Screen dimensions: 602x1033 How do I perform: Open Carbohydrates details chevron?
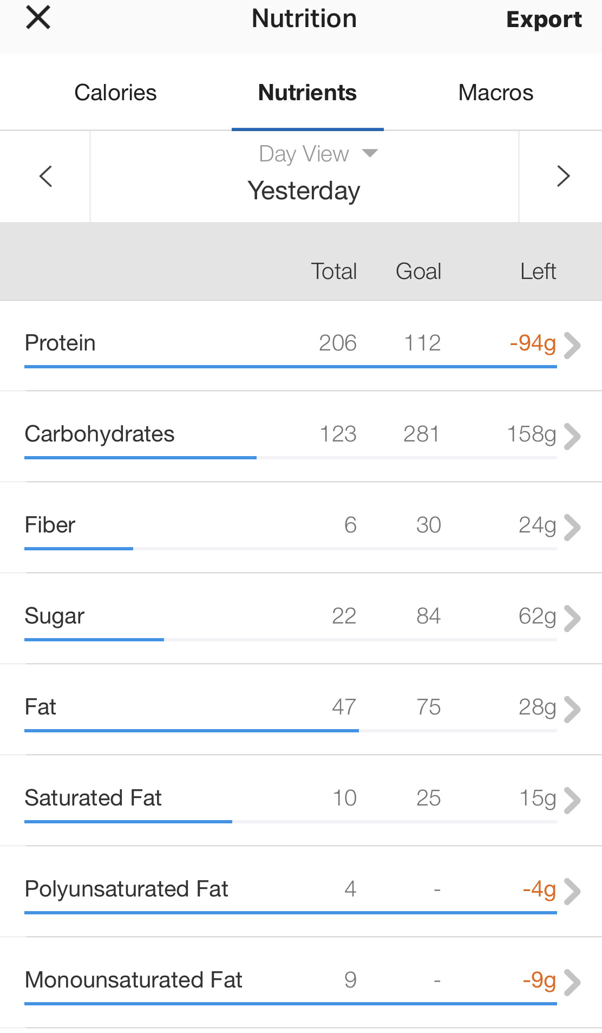pos(572,436)
